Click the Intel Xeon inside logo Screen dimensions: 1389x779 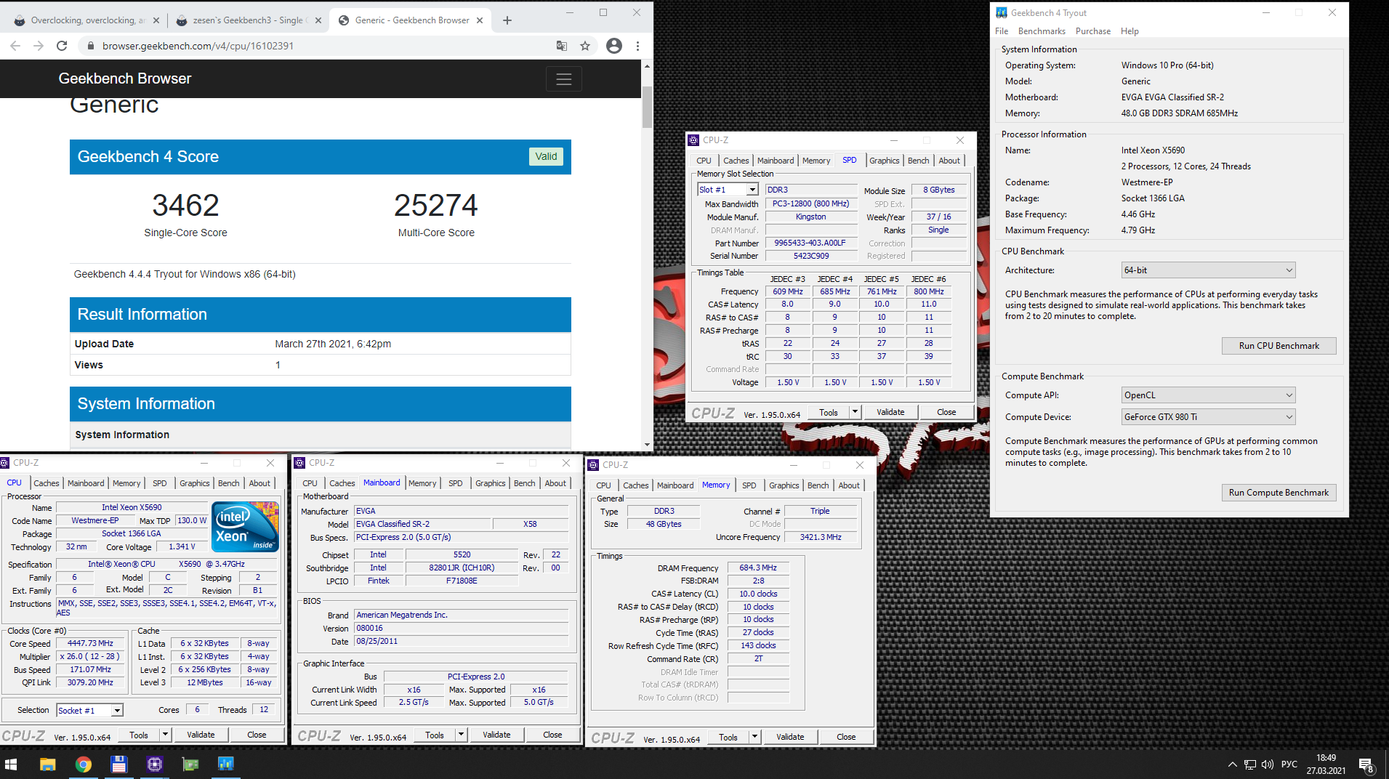pos(245,527)
